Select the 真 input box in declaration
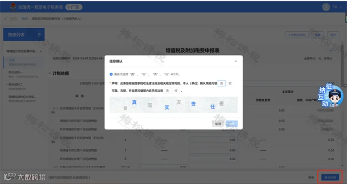 [x=222, y=83]
